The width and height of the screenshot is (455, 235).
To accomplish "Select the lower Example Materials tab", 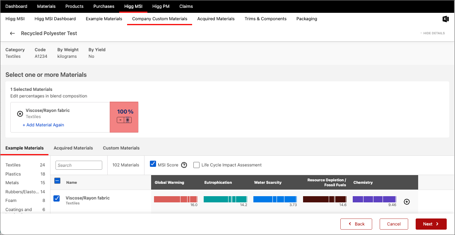I will (x=25, y=148).
